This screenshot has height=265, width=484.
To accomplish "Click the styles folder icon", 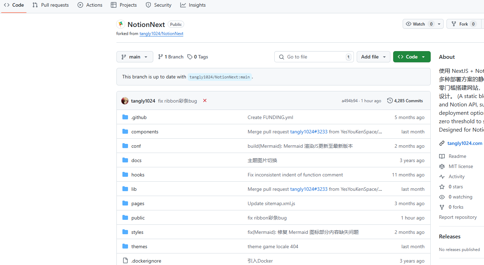I will 125,232.
